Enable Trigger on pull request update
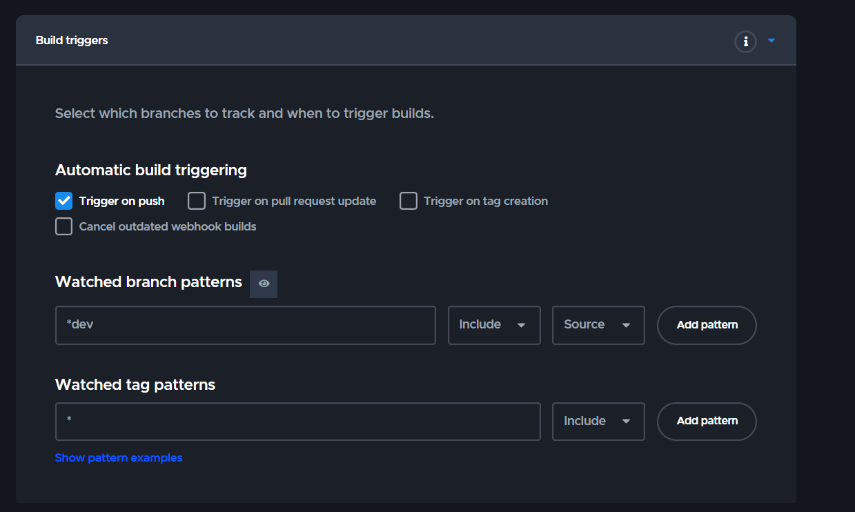Image resolution: width=855 pixels, height=512 pixels. [196, 201]
